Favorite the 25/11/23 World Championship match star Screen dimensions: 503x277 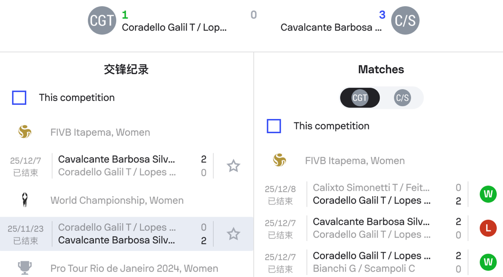tap(233, 234)
